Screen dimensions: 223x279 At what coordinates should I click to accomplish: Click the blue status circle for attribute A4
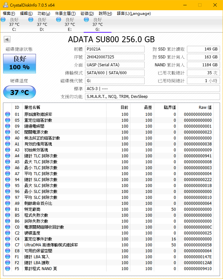coord(8,156)
